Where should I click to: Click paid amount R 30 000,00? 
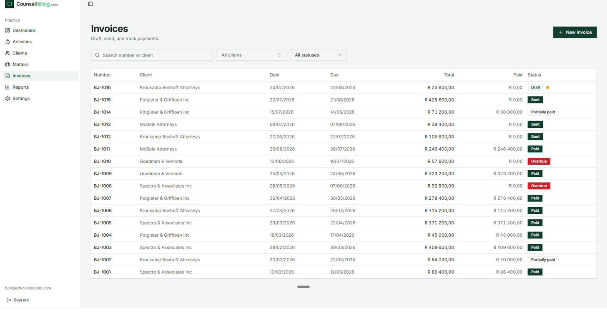coord(509,112)
